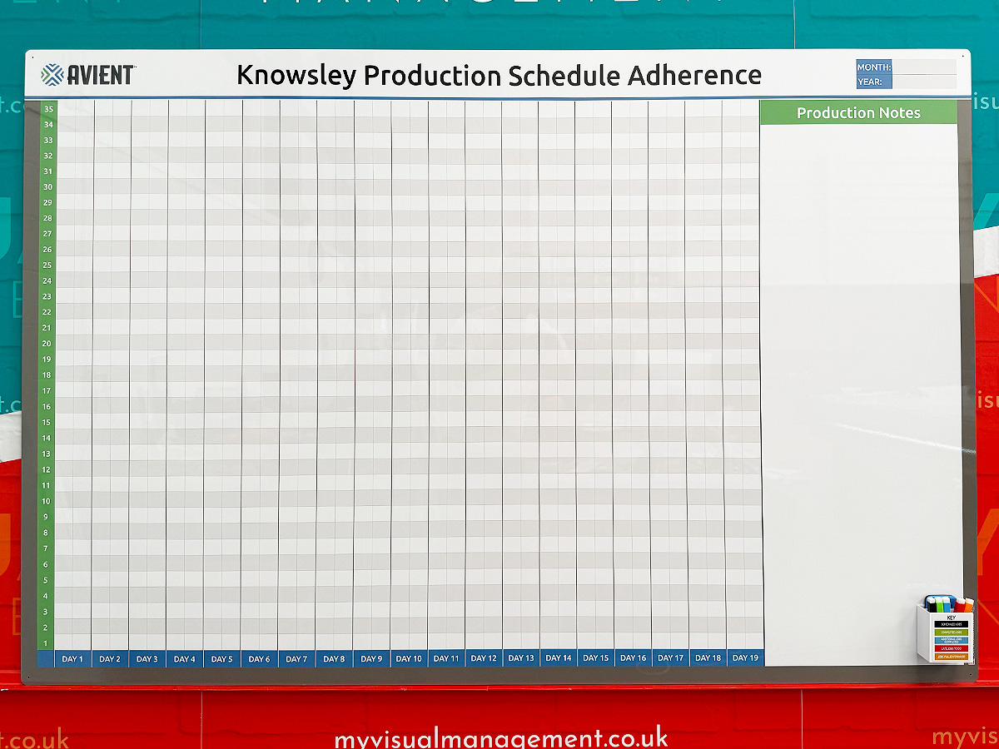Click the Production Notes header
Viewport: 999px width, 749px height.
pos(858,112)
